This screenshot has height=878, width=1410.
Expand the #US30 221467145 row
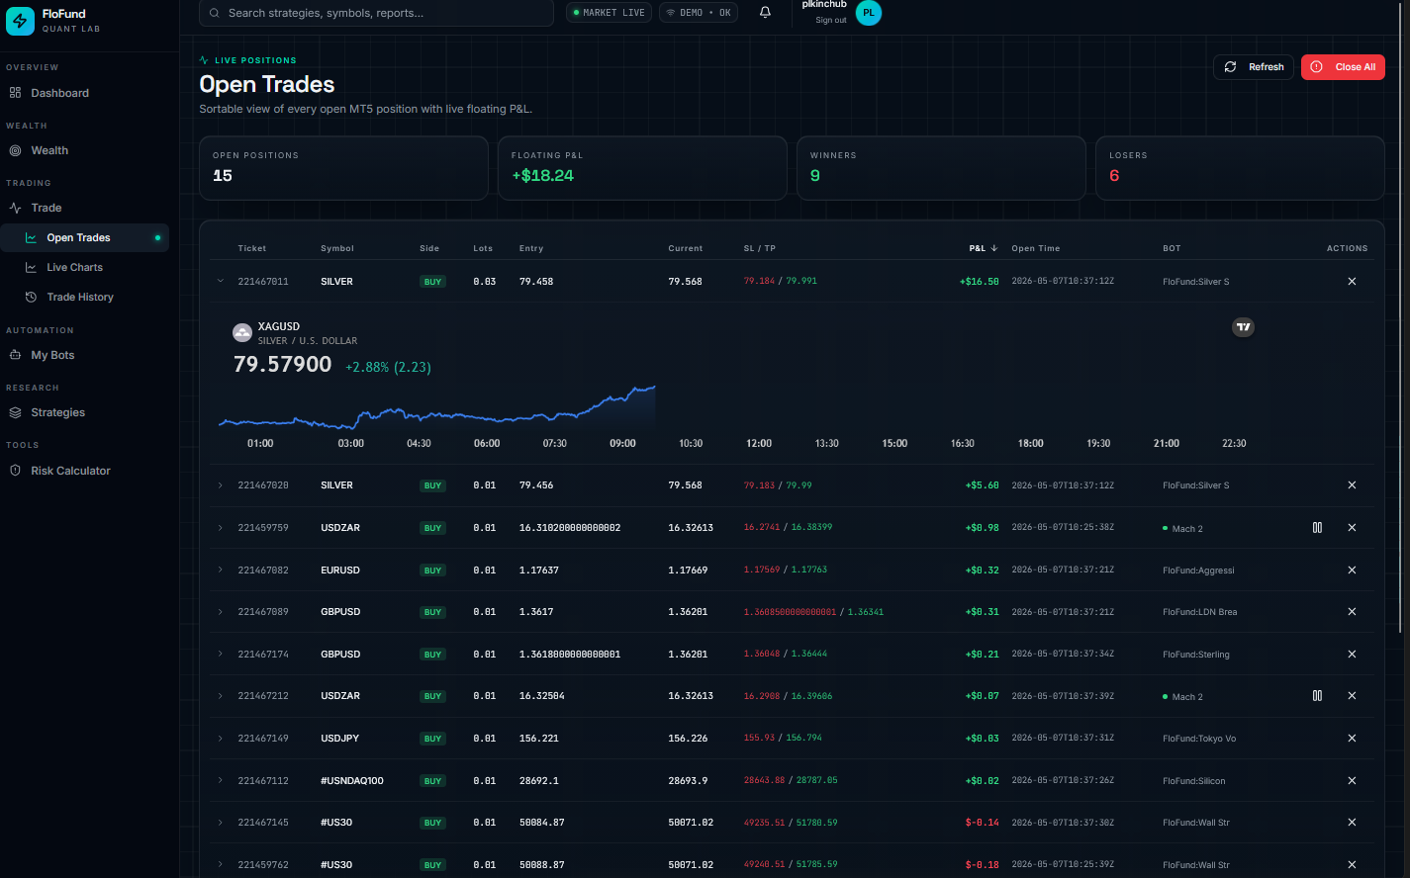[x=221, y=823]
